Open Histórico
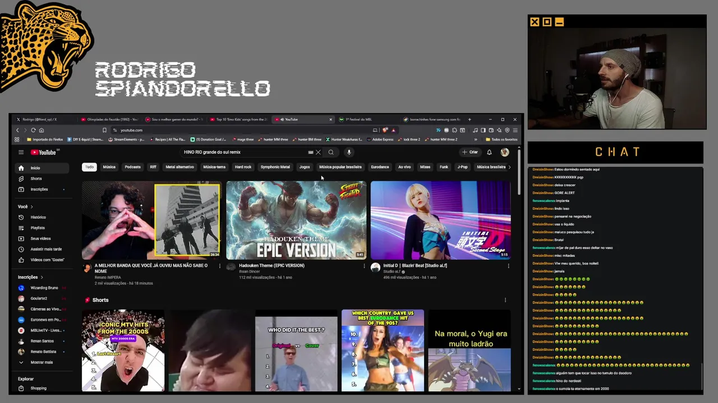The height and width of the screenshot is (403, 718). pos(41,217)
